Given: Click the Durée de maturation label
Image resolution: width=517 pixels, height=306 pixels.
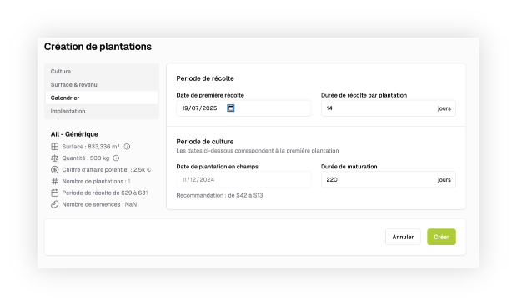Looking at the screenshot, I should 349,167.
